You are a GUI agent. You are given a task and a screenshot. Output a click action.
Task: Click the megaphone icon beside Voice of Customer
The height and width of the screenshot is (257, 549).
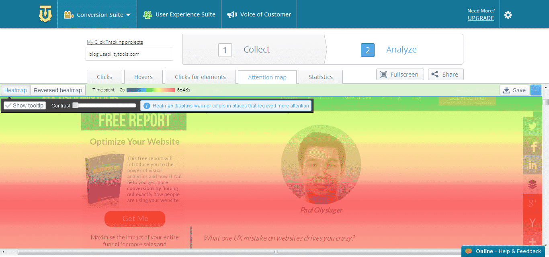point(232,14)
